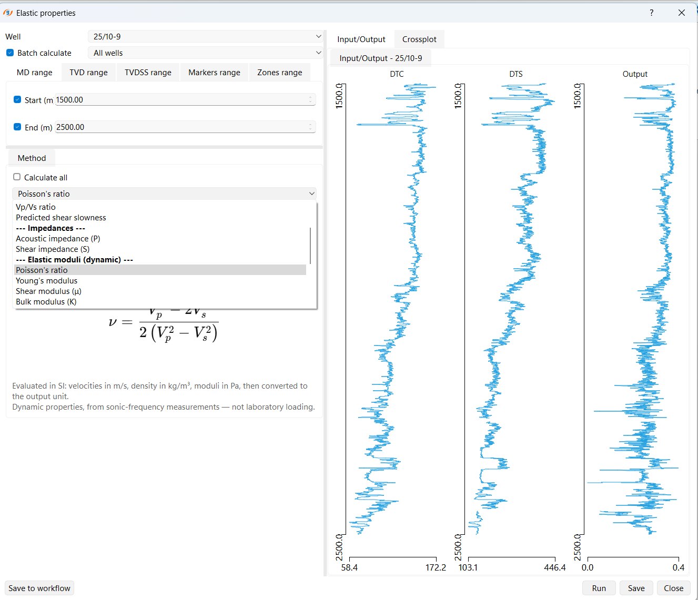Click the End depth spinner arrows
This screenshot has width=698, height=600.
point(311,127)
